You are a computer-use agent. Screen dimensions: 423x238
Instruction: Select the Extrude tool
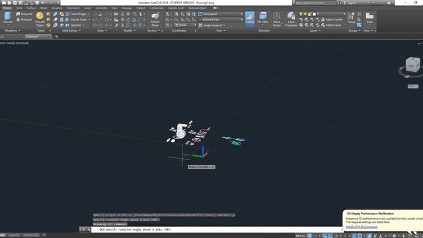(x=8, y=18)
